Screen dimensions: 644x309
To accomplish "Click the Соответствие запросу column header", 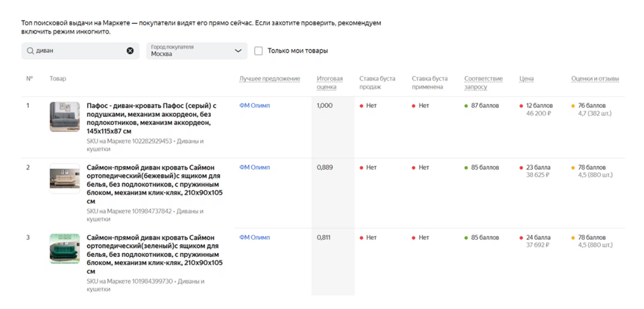I will pos(484,82).
